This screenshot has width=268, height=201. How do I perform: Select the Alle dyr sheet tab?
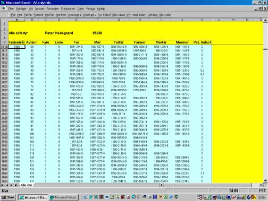27,185
